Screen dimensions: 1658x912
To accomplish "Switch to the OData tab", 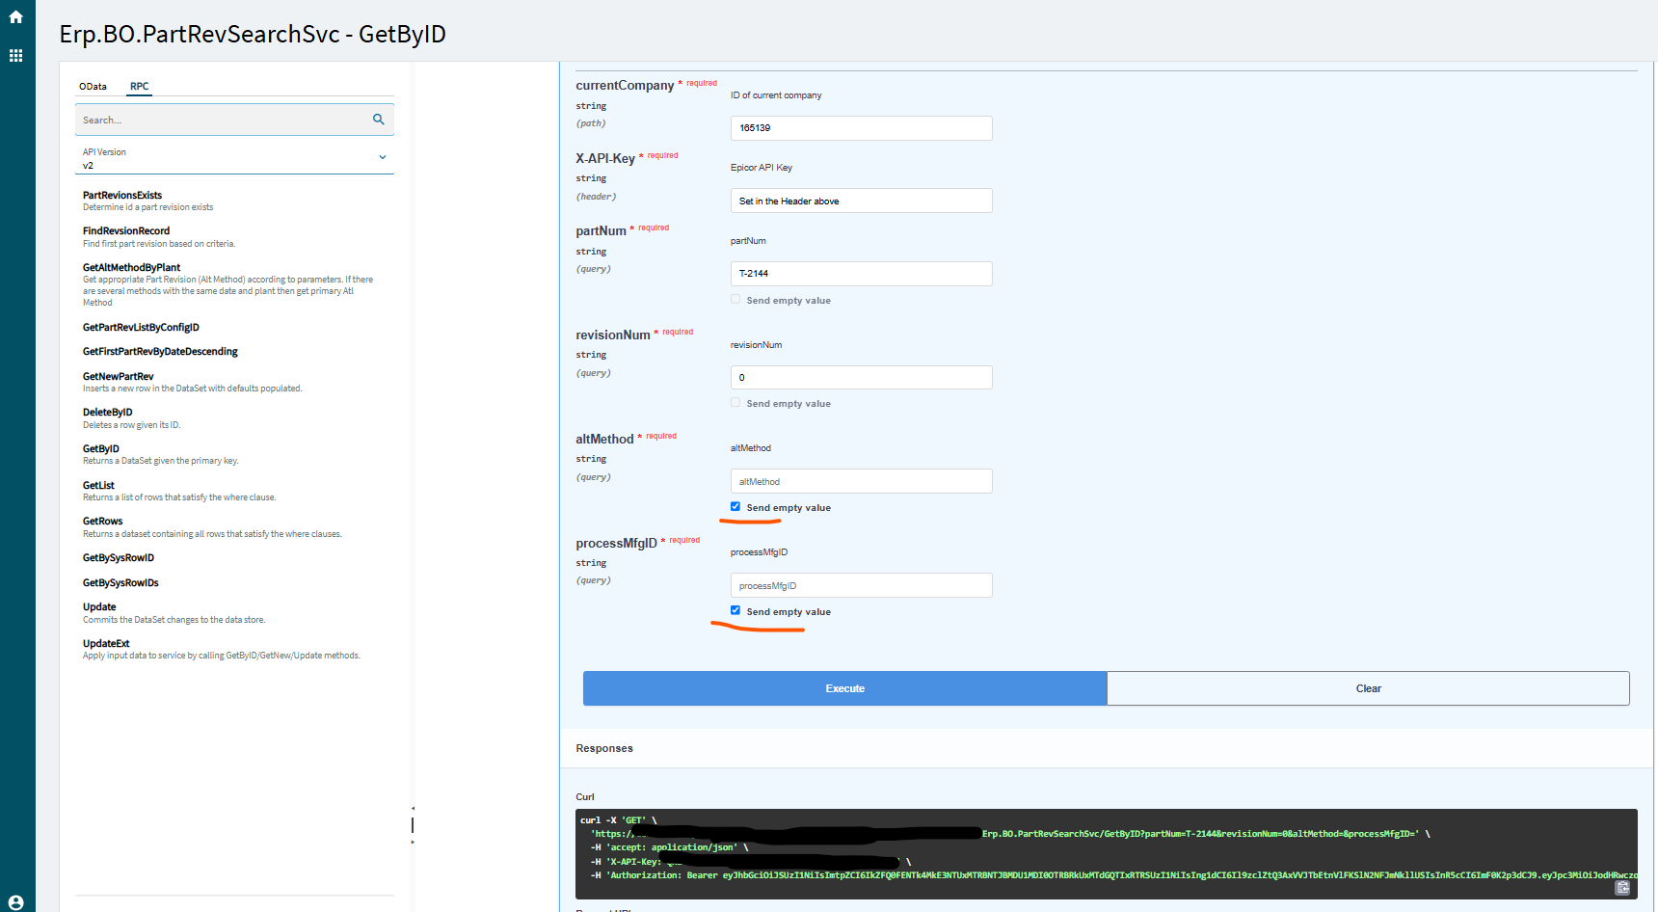I will (93, 86).
